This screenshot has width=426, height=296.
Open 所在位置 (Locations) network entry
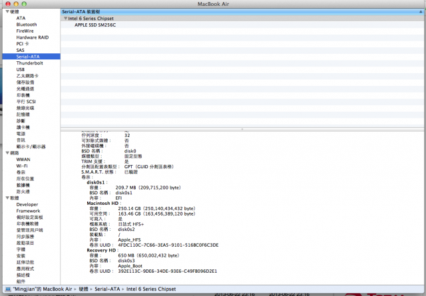coord(25,179)
